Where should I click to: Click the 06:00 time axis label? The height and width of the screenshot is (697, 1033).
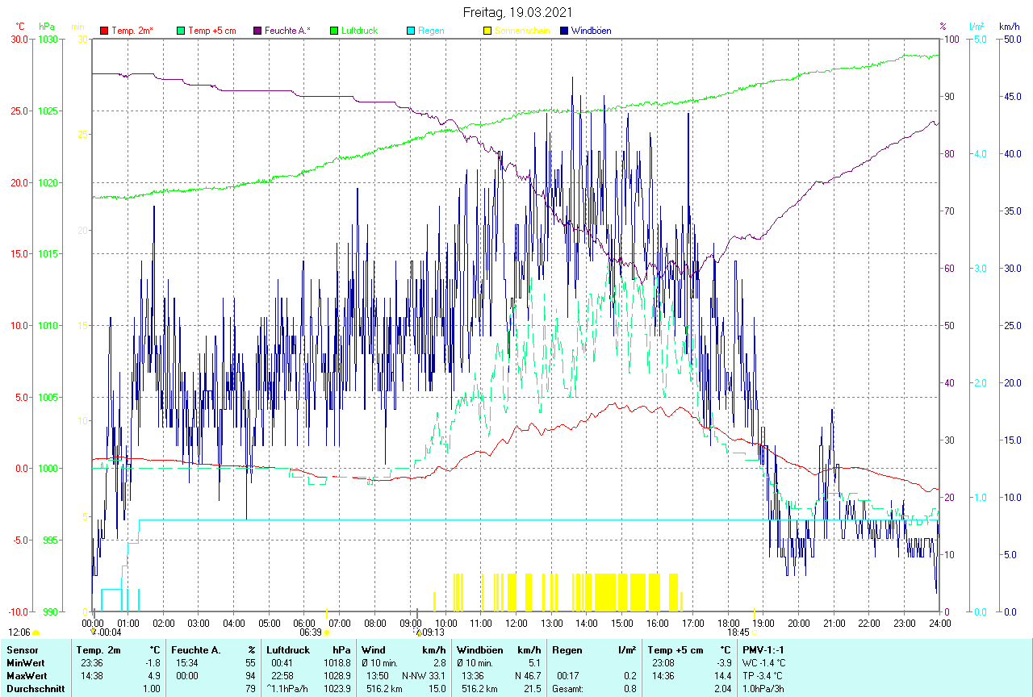click(304, 623)
